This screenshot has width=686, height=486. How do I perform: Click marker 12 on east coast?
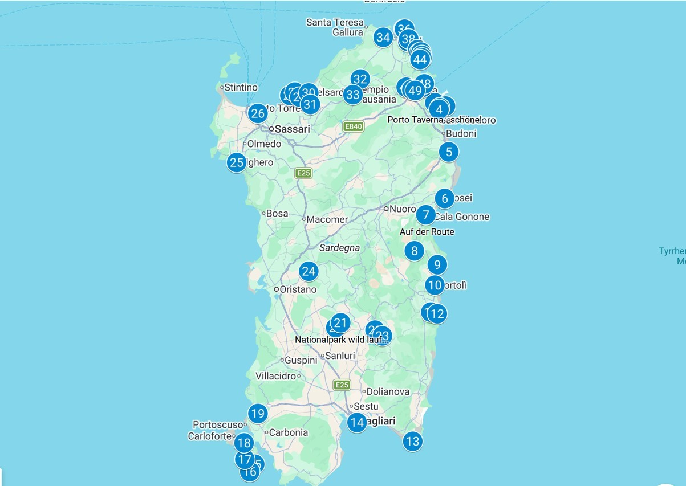pos(437,313)
